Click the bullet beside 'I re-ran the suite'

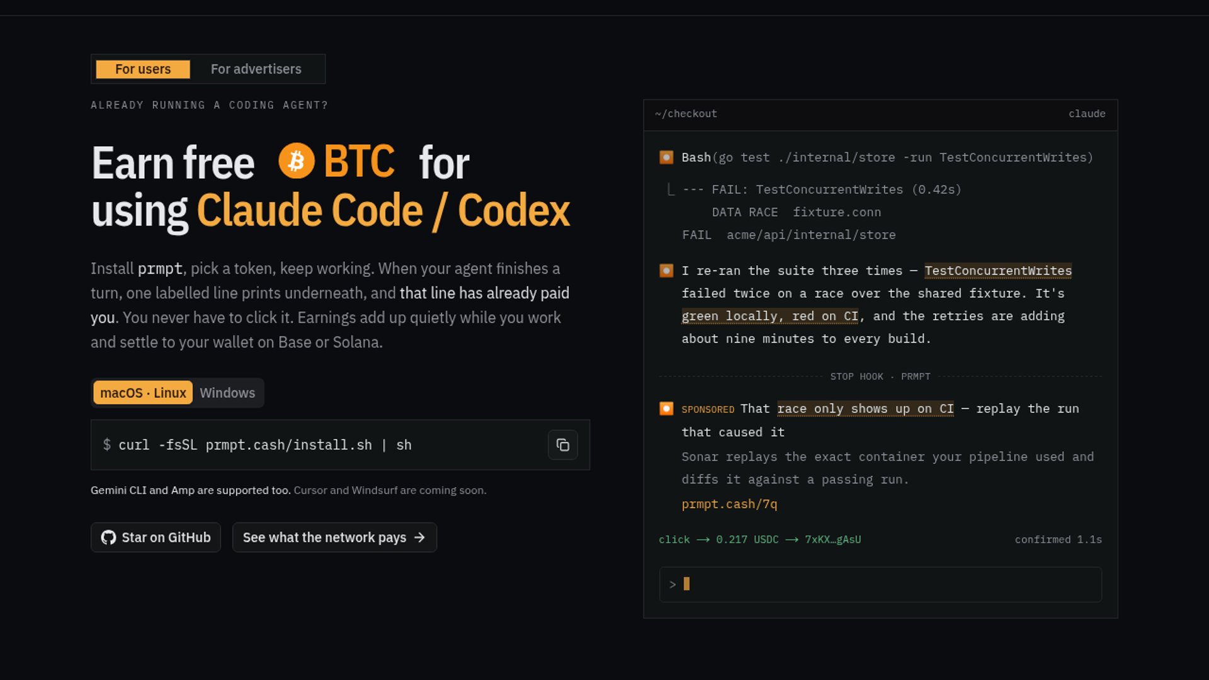(x=666, y=271)
